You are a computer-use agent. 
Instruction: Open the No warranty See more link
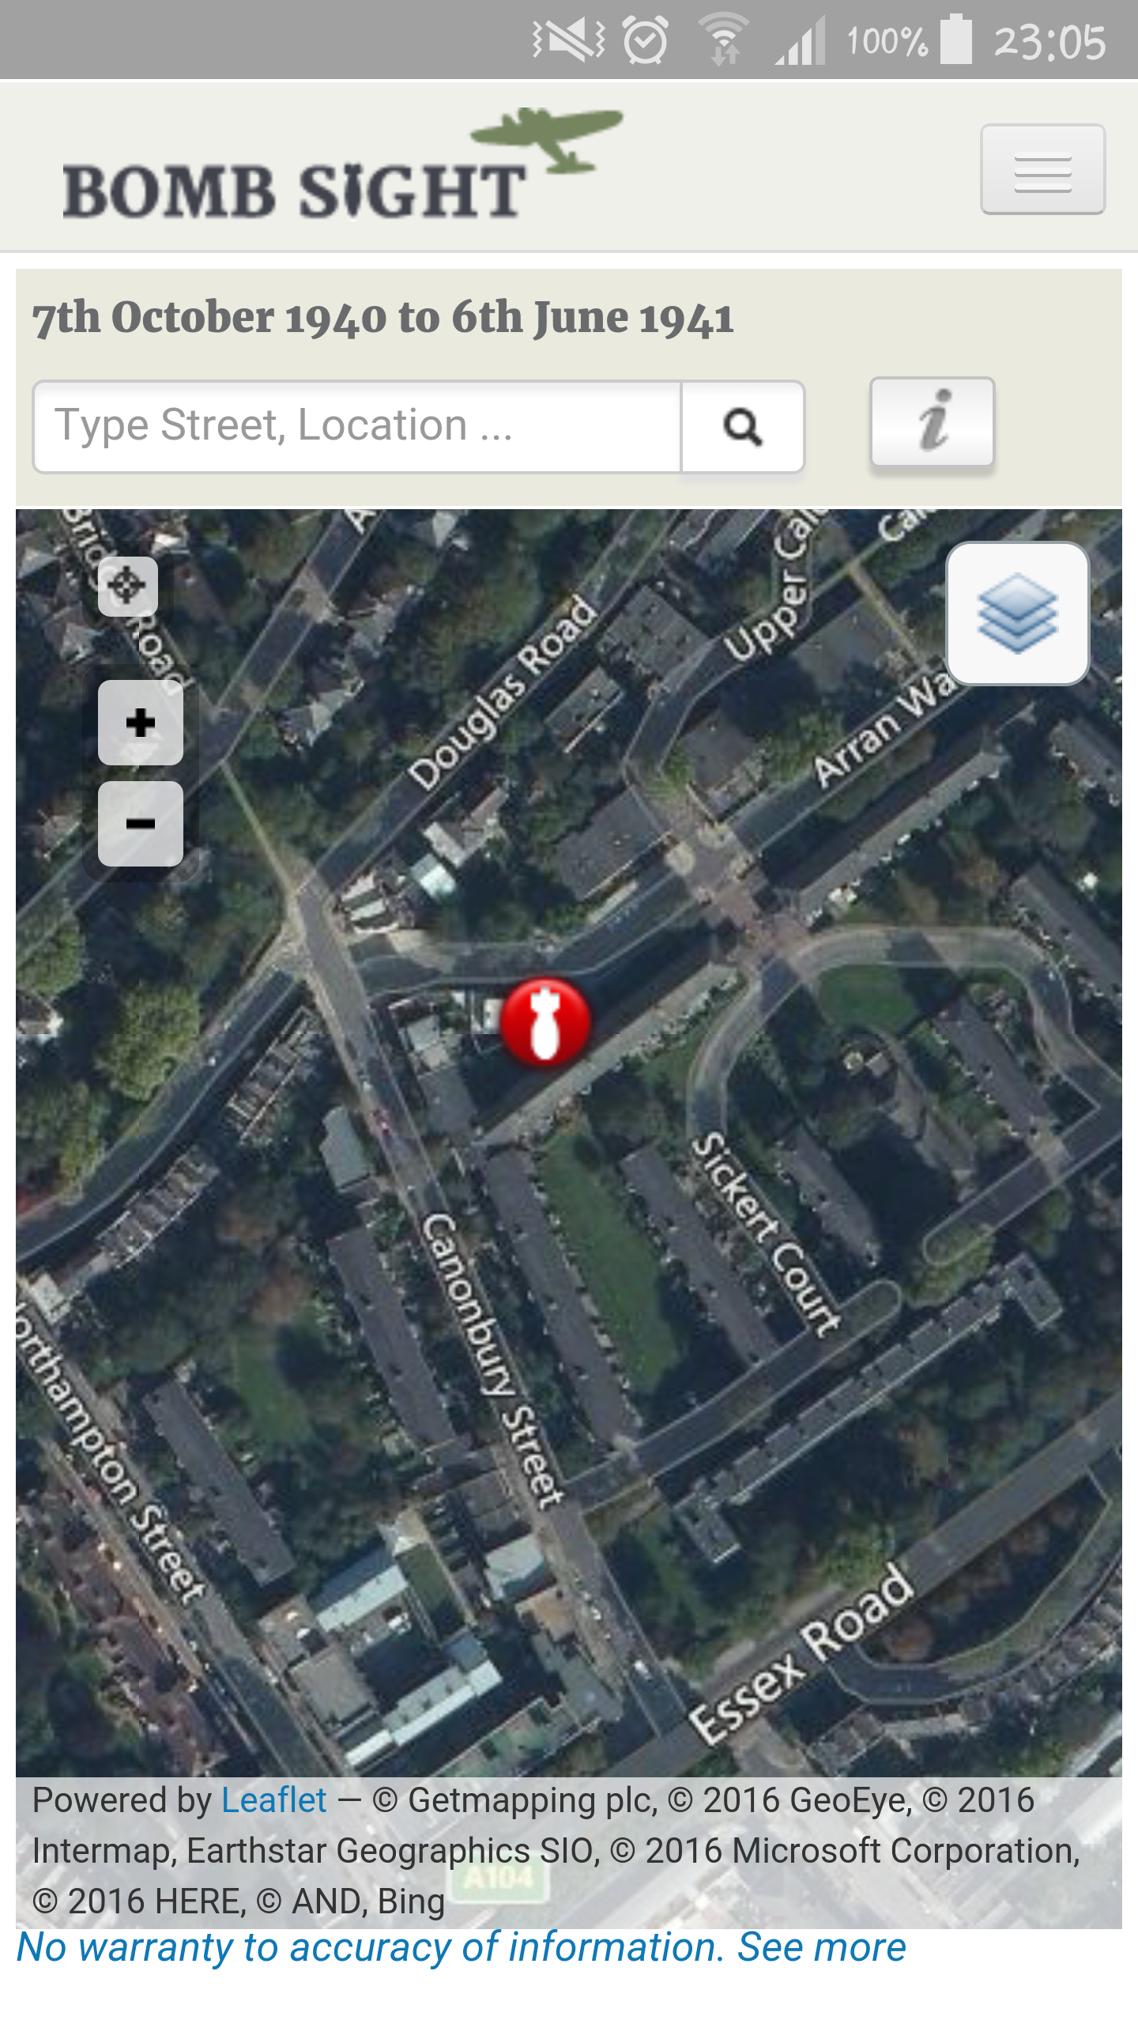click(462, 1947)
